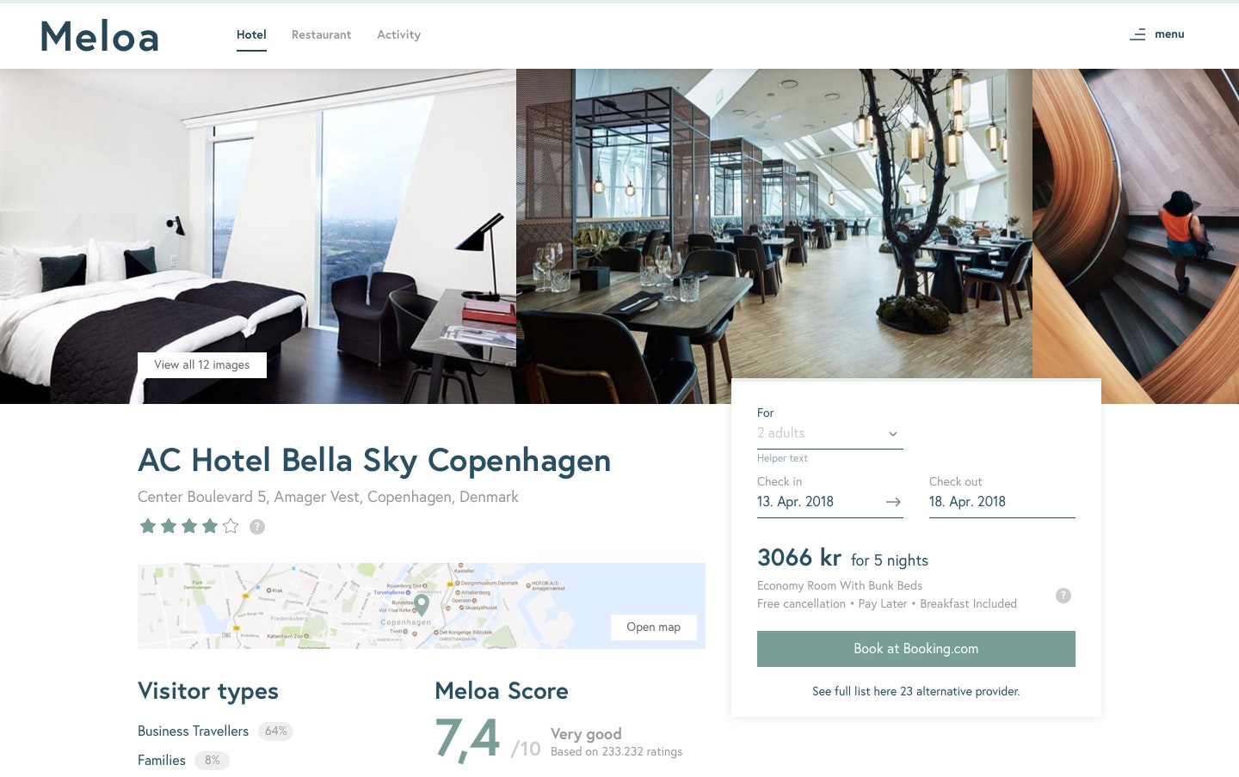The height and width of the screenshot is (777, 1239).
Task: Click the Open map button
Action: [x=654, y=627]
